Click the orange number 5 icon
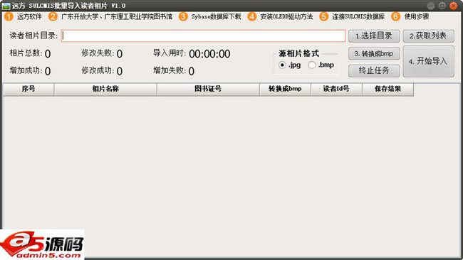The width and height of the screenshot is (463, 260). coord(324,16)
